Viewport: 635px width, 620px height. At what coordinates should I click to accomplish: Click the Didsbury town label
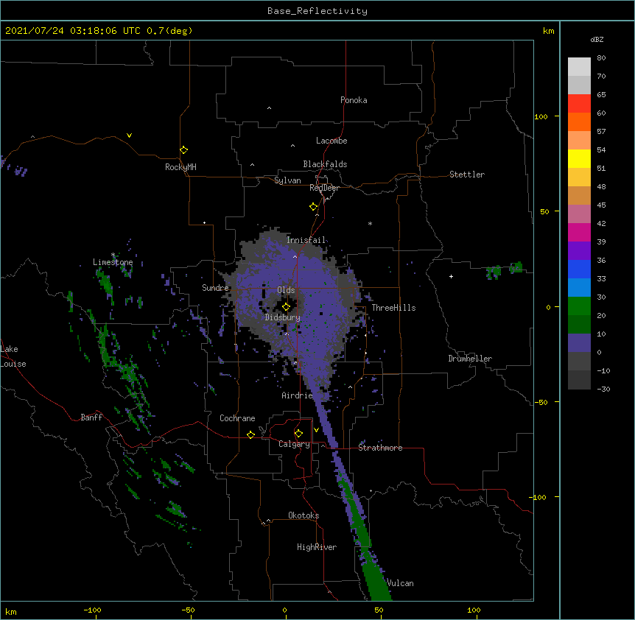point(283,317)
